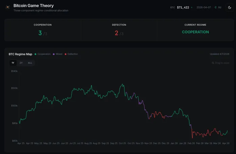Select the 1Y time range tab
Image resolution: width=236 pixels, height=154 pixels.
[13, 63]
